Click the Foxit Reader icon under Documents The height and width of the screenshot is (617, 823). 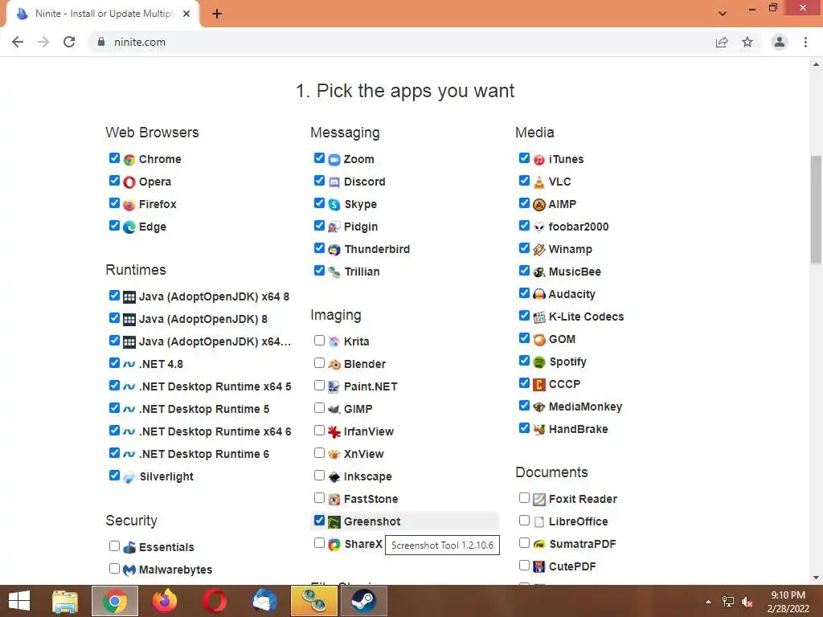[539, 500]
